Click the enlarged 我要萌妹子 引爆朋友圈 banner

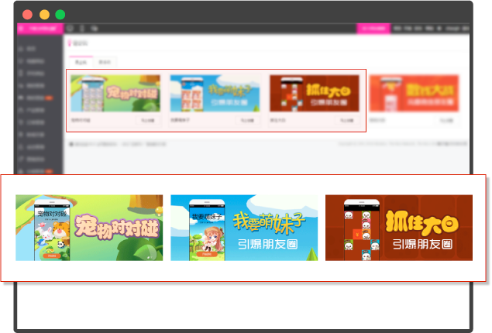(244, 228)
